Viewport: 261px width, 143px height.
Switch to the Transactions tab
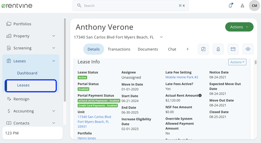119,49
